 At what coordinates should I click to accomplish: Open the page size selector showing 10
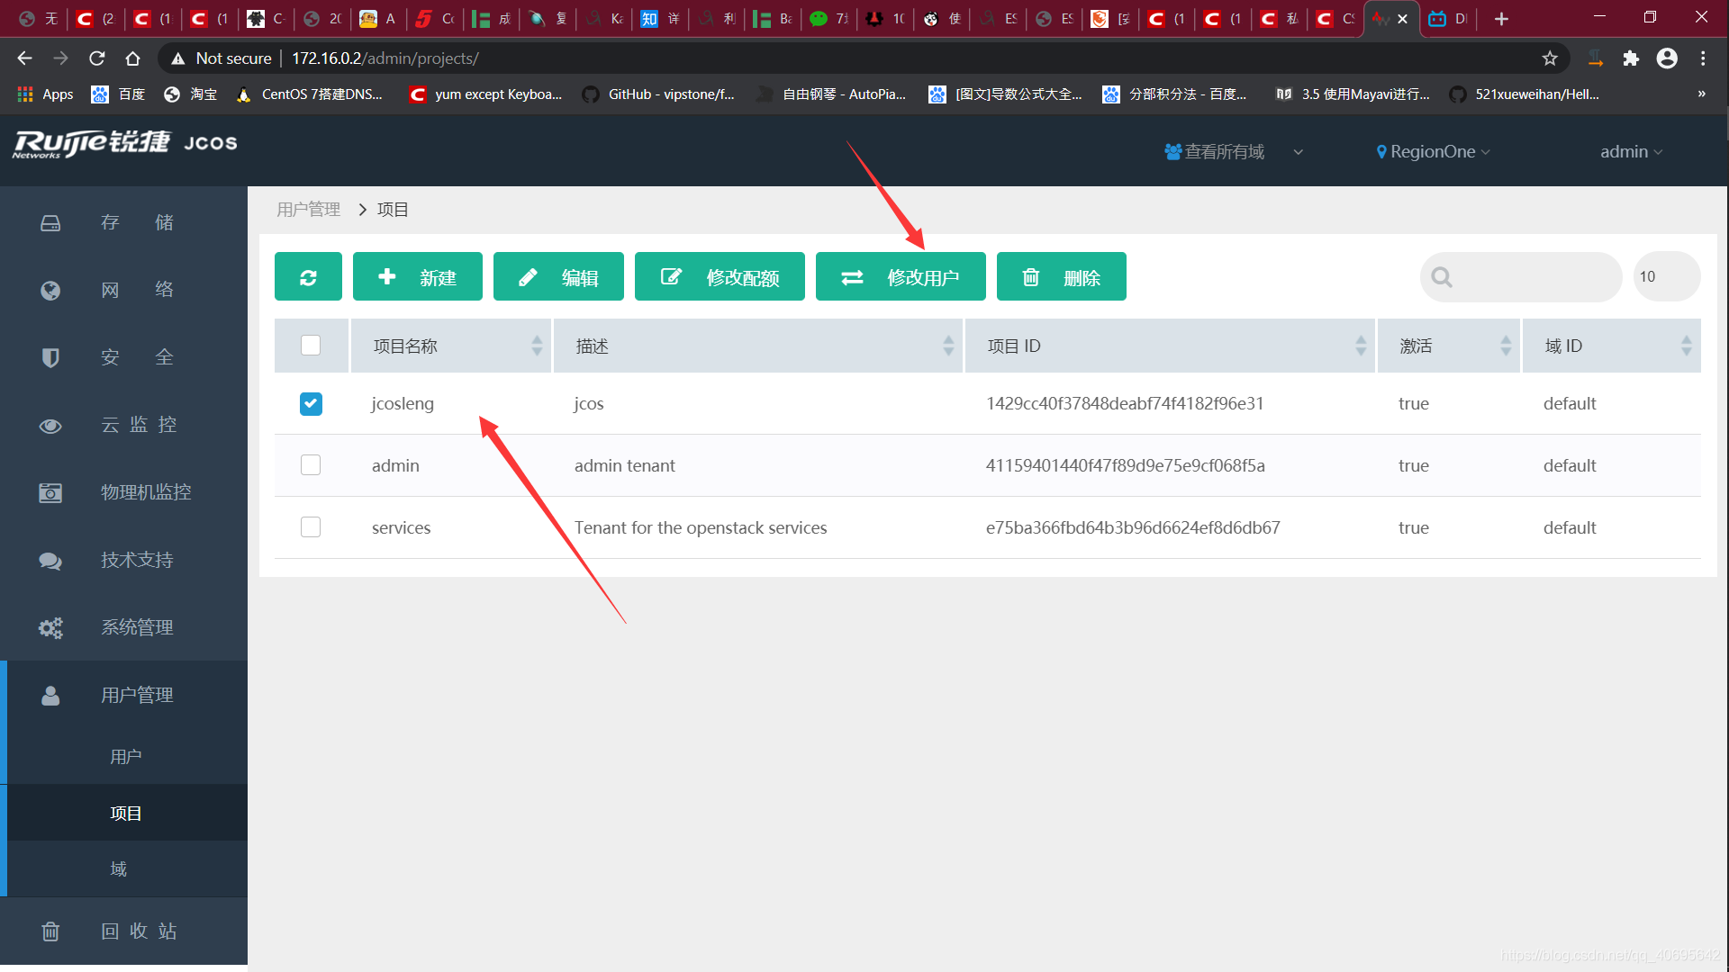(1666, 276)
